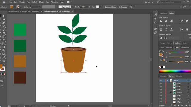Image resolution: width=191 pixels, height=107 pixels.
Task: Open the OpenType panel icon in dock
Action: (155, 23)
